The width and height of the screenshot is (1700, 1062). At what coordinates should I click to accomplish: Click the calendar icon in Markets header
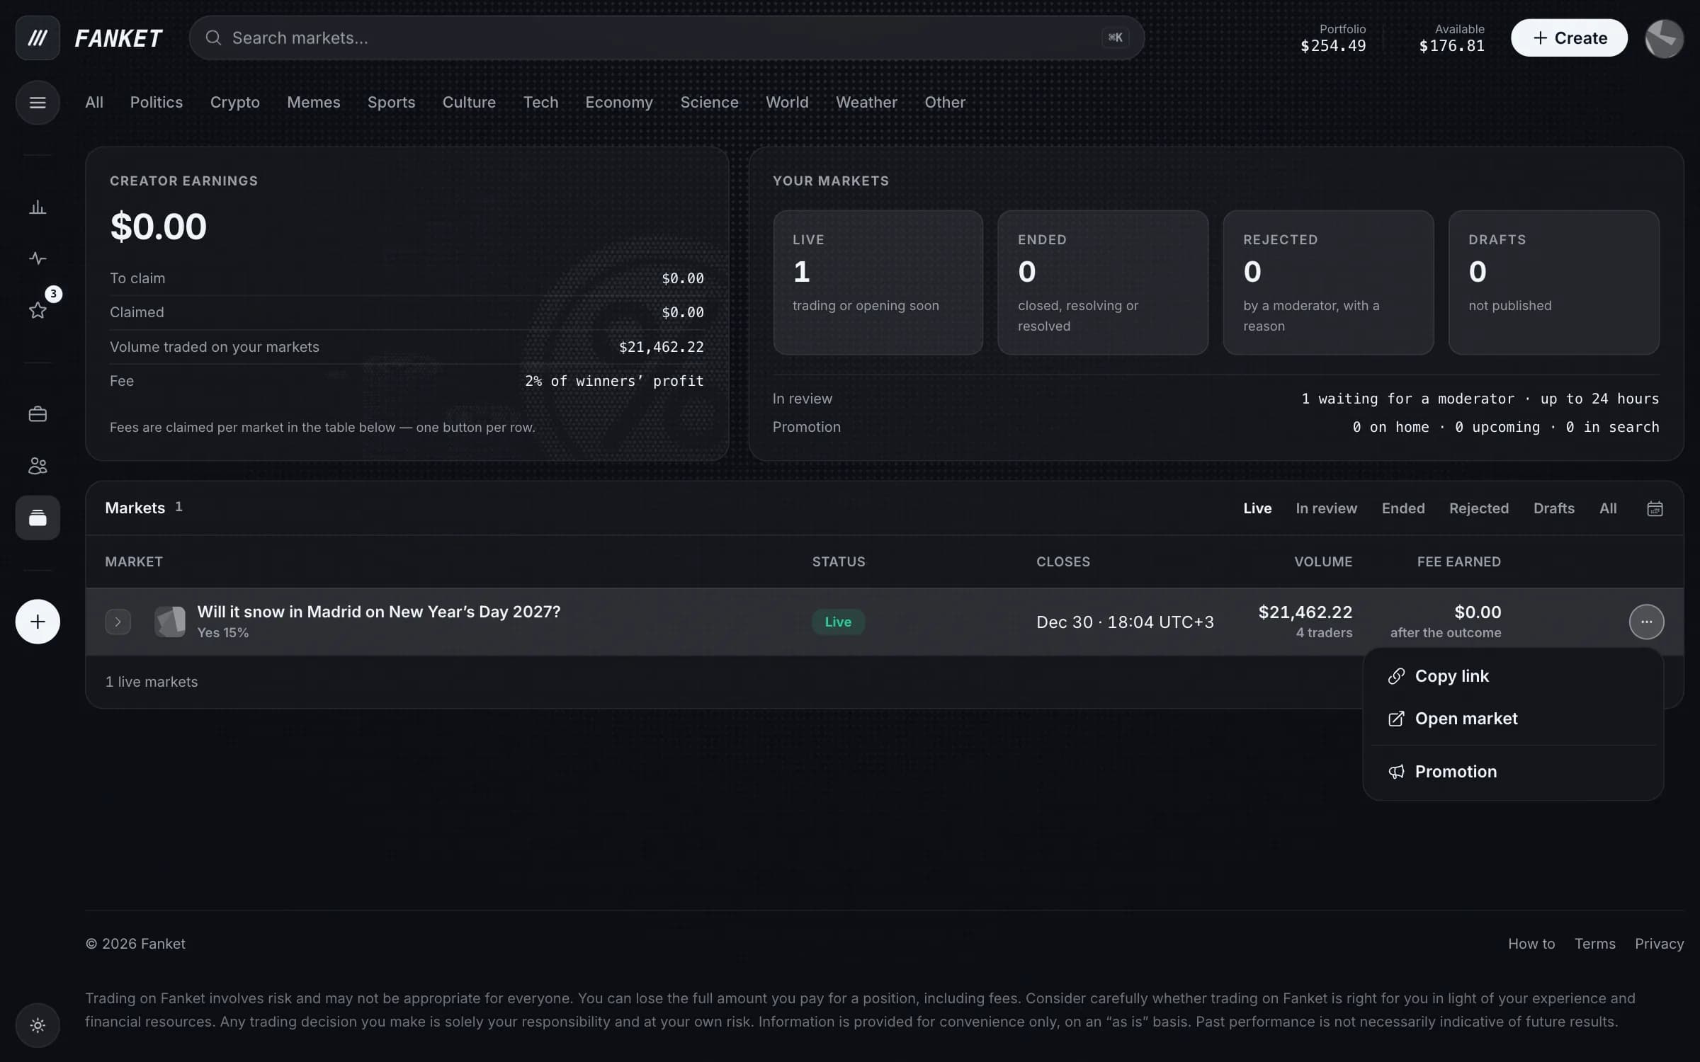click(x=1655, y=508)
